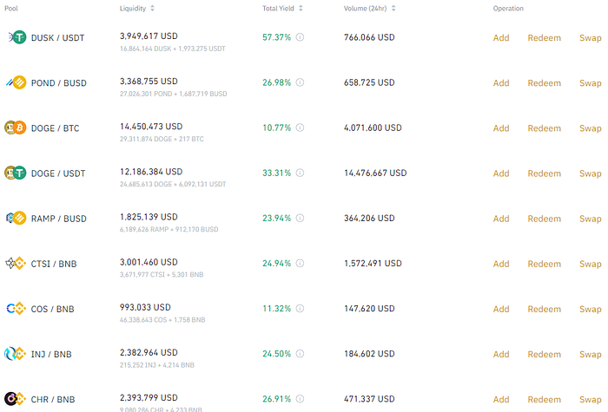Open info tooltip next to 33.31% yield

(x=300, y=173)
